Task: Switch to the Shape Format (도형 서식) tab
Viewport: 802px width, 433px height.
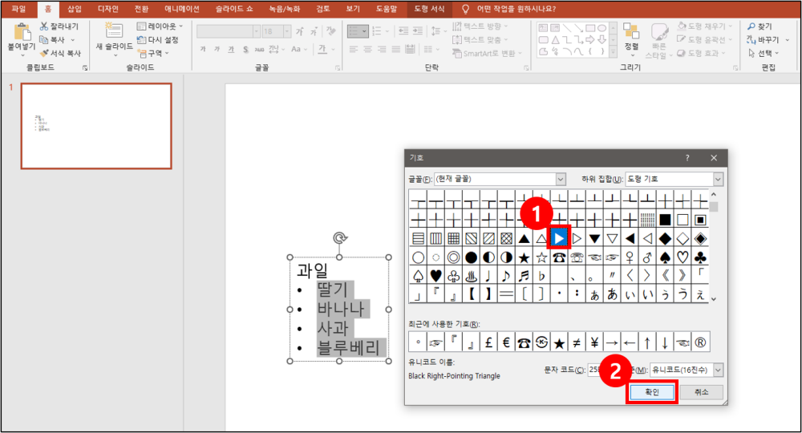Action: point(429,9)
